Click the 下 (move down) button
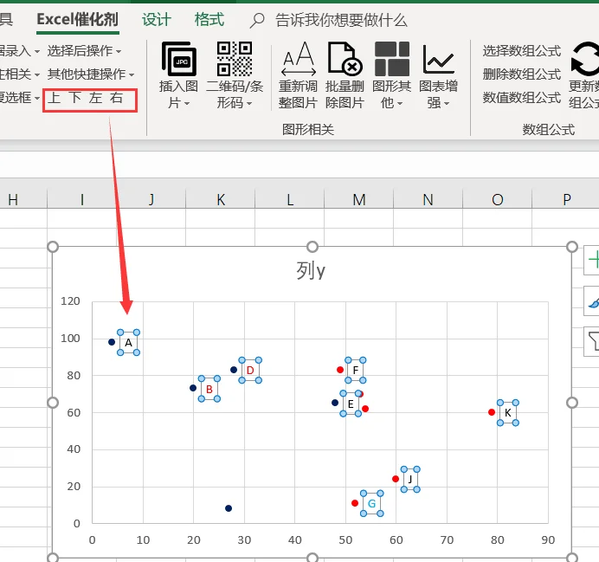Screen dimensions: 599x562 [x=74, y=98]
